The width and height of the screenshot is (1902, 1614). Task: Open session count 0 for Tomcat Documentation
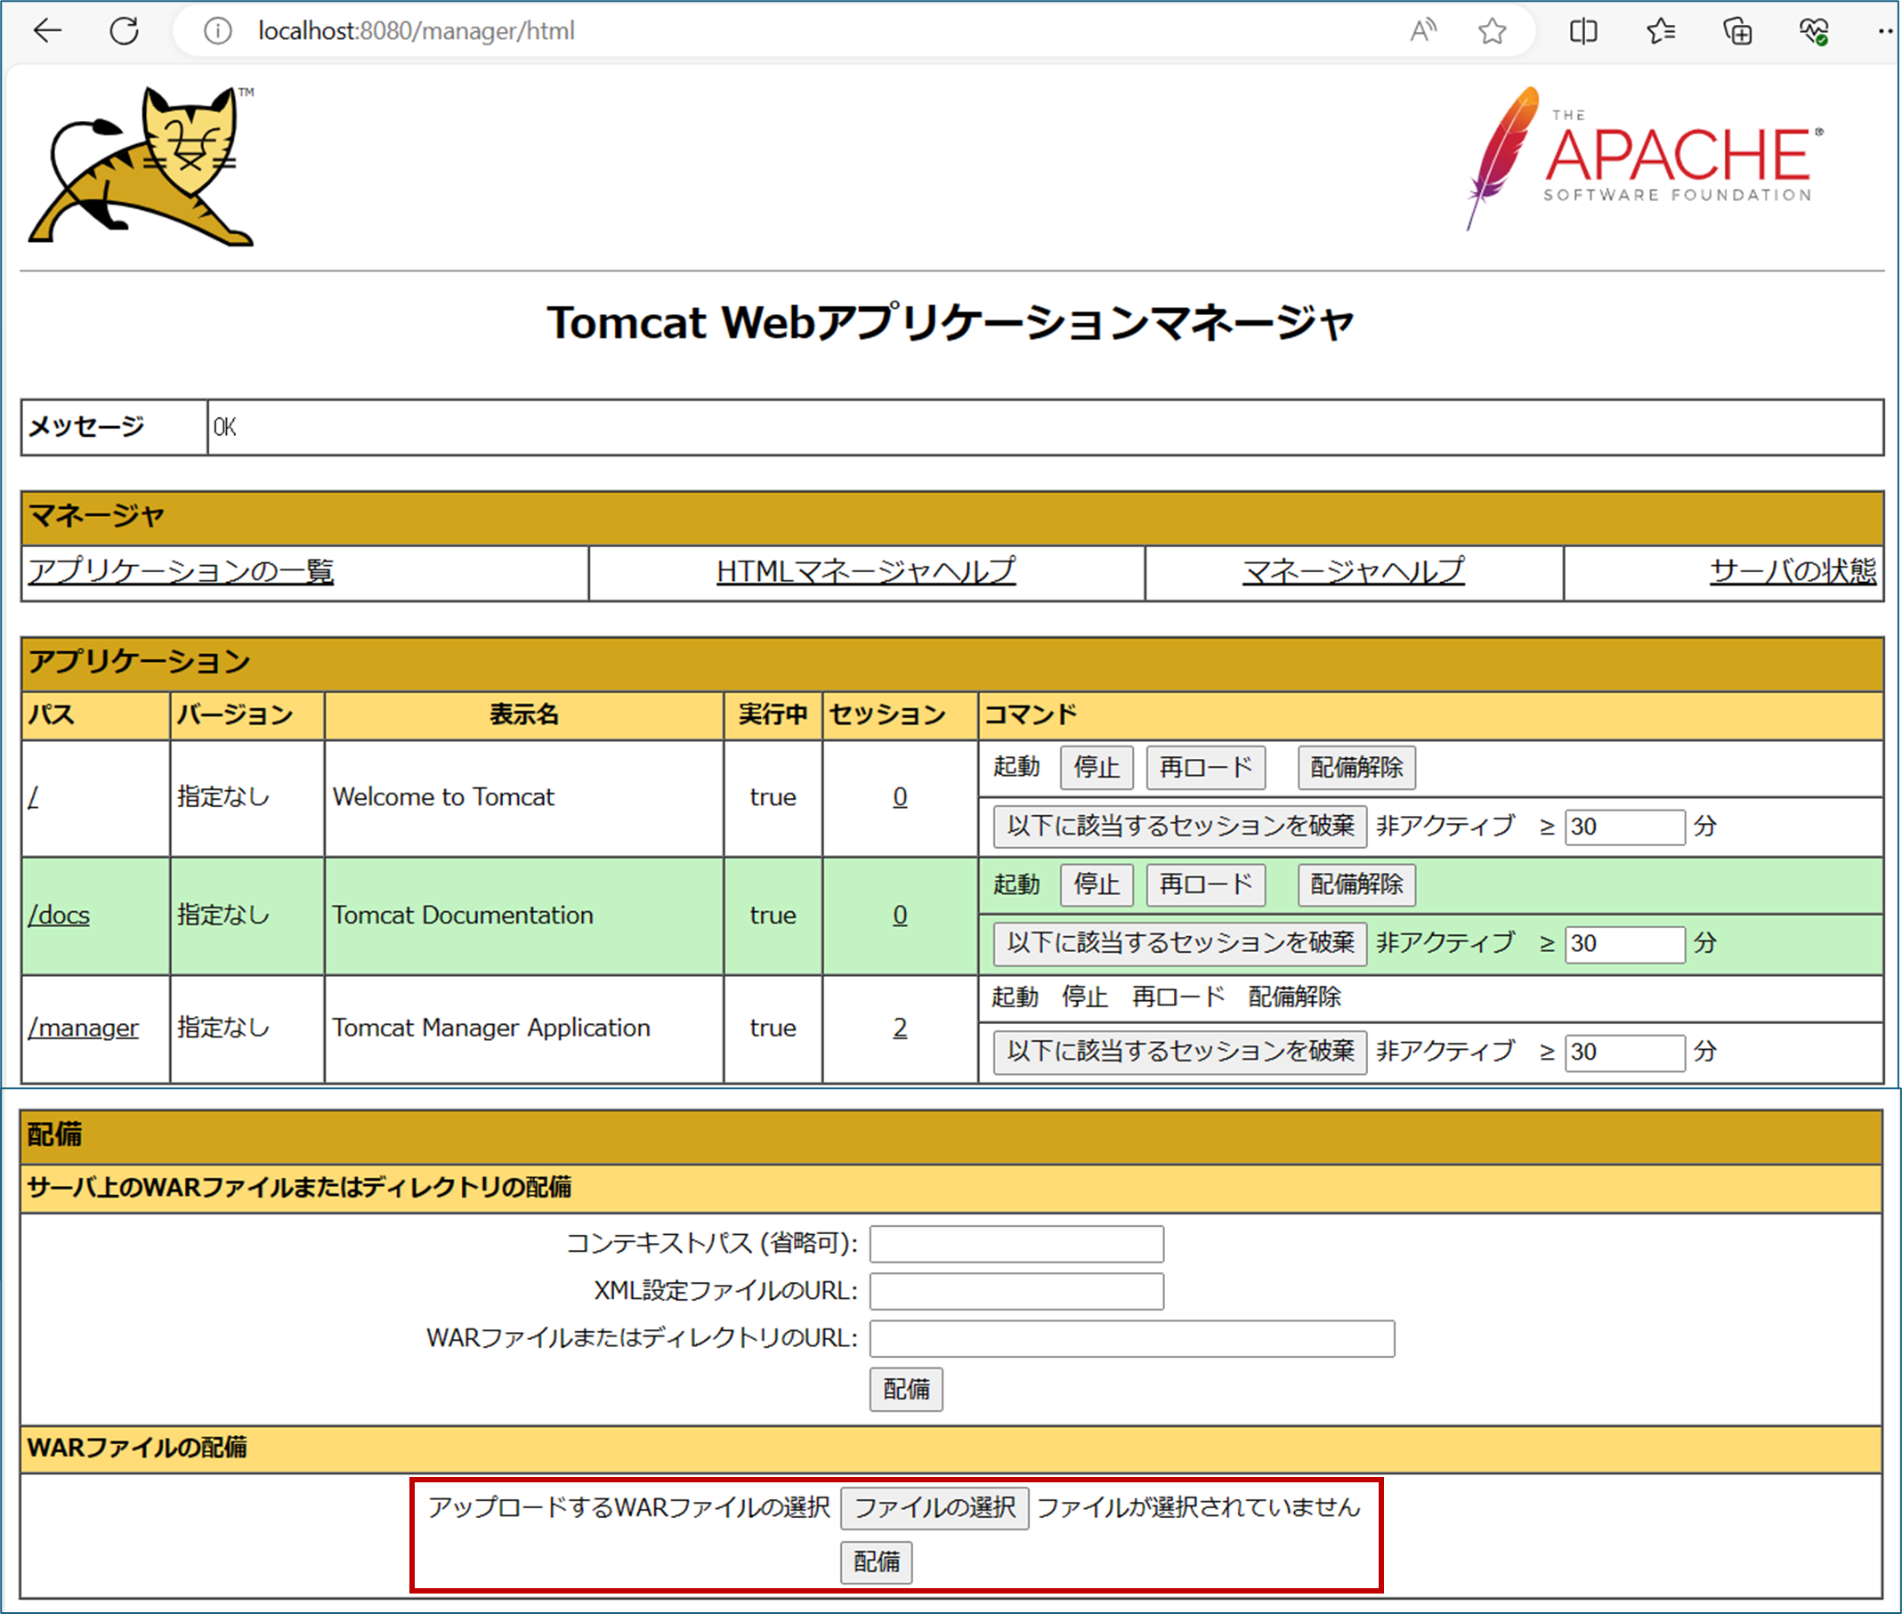click(x=900, y=915)
